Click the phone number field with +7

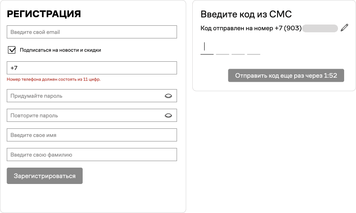[92, 68]
